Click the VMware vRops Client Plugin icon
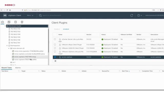This screenshot has height=92, width=164. tap(60, 45)
